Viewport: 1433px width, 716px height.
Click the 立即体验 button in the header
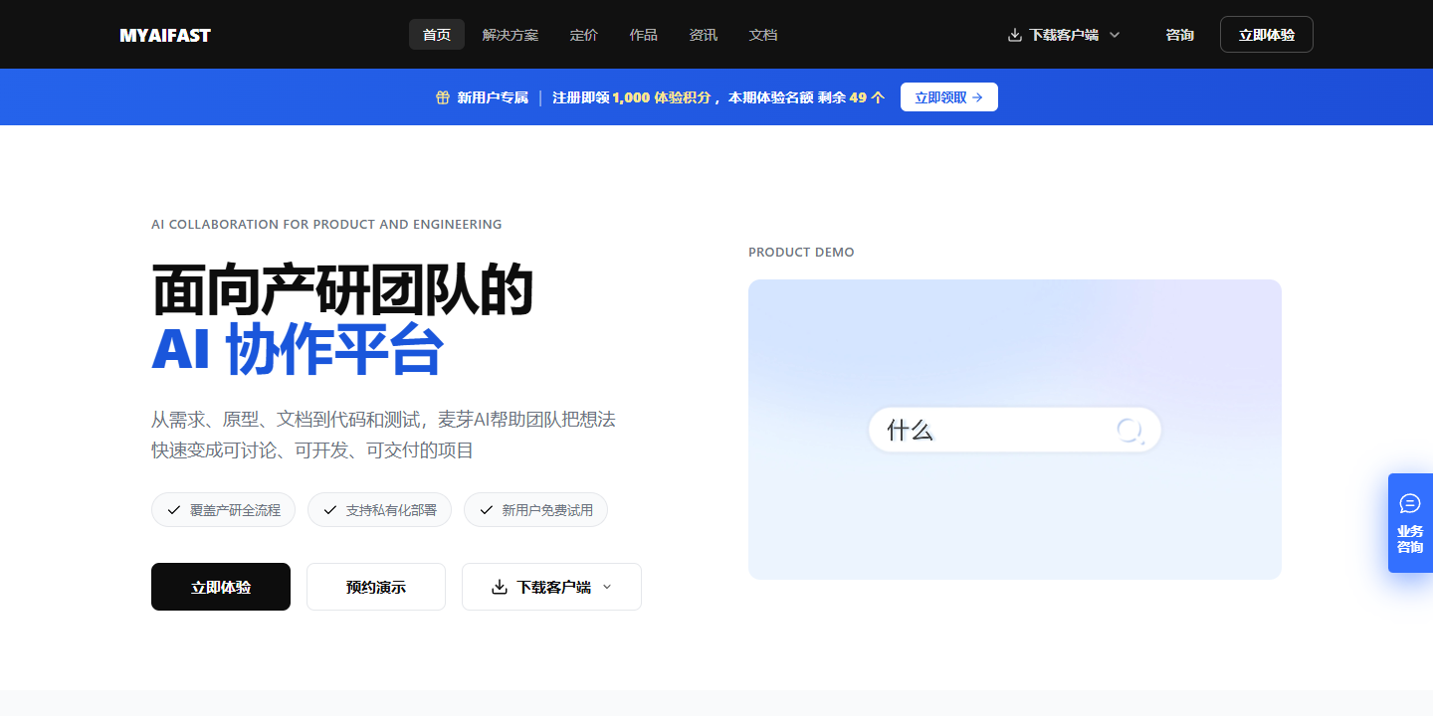point(1267,35)
